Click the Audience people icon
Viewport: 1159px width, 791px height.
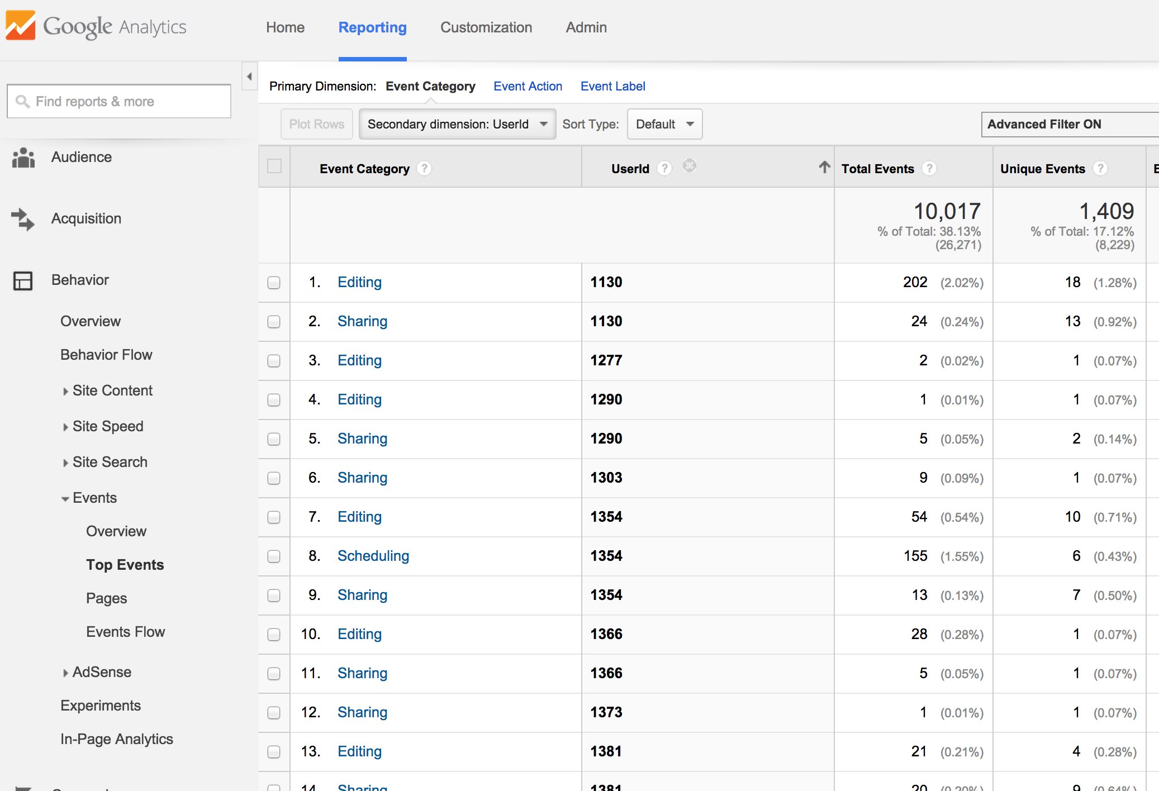pyautogui.click(x=23, y=158)
